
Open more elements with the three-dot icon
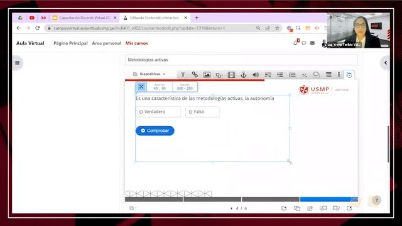pos(339,75)
